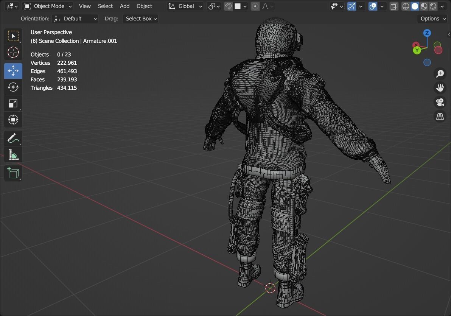Viewport: 451px width, 316px height.
Task: Select the 3D Cursor tool
Action: coord(13,52)
